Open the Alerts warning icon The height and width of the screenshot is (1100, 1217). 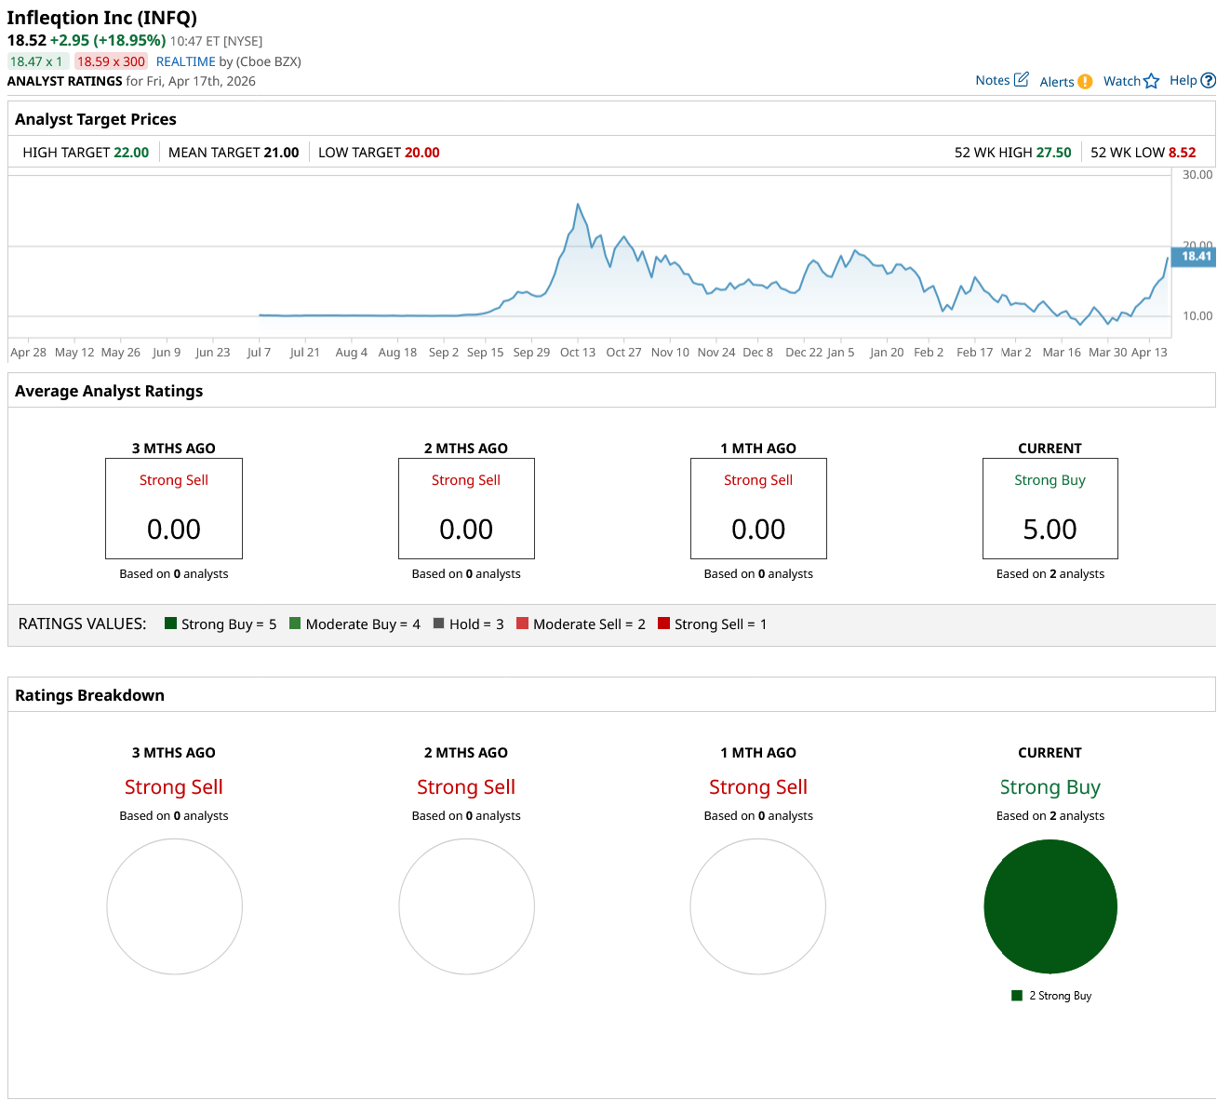pyautogui.click(x=1085, y=82)
